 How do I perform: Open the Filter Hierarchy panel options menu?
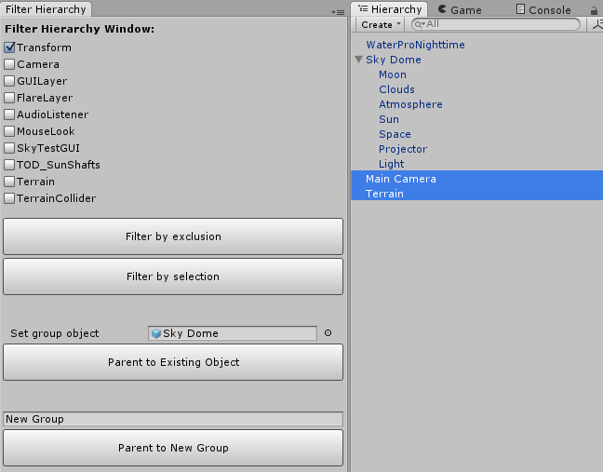(x=338, y=12)
